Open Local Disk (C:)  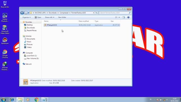(32, 56)
